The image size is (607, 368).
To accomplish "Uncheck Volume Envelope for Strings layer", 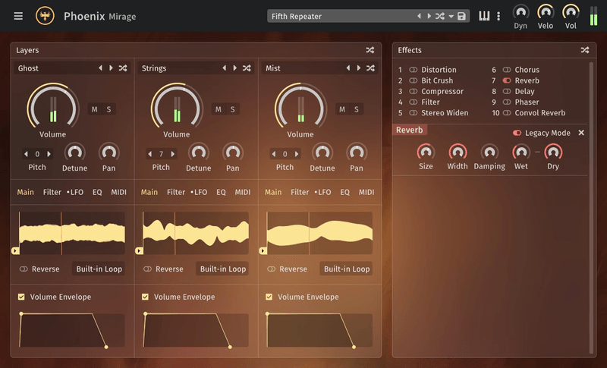I will tap(145, 297).
